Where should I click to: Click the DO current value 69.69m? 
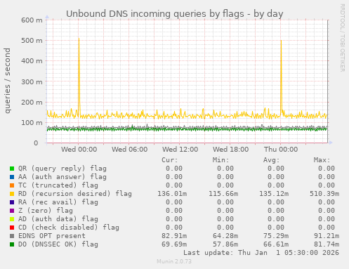pyautogui.click(x=174, y=244)
